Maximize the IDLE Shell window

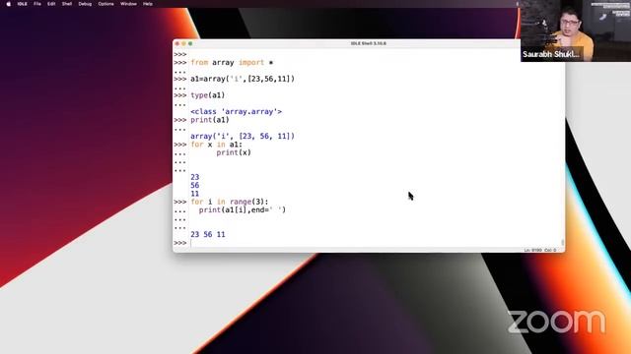click(190, 43)
